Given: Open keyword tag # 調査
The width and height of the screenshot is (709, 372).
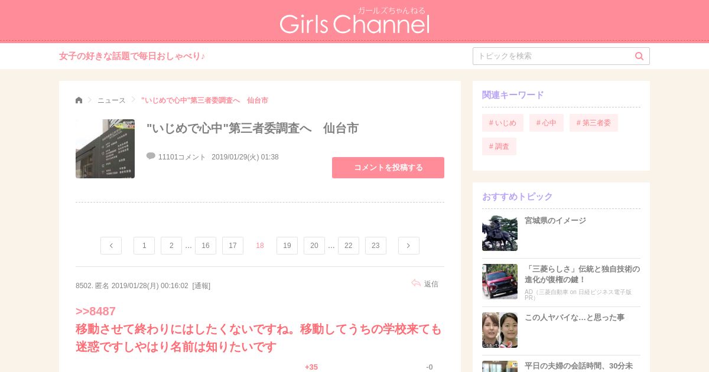Looking at the screenshot, I should click(x=499, y=146).
